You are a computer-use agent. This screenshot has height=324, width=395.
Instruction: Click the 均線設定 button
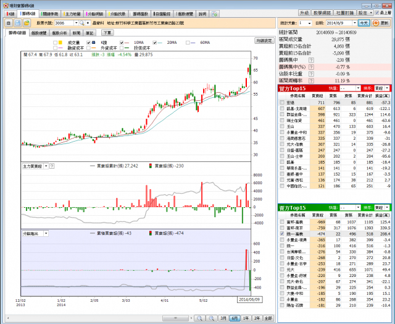tap(264, 40)
